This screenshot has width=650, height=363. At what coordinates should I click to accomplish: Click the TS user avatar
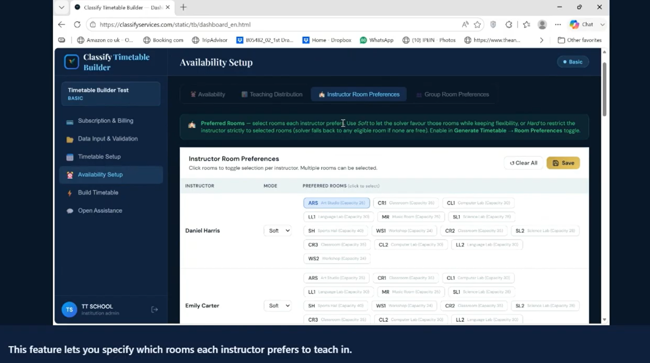[x=69, y=309]
